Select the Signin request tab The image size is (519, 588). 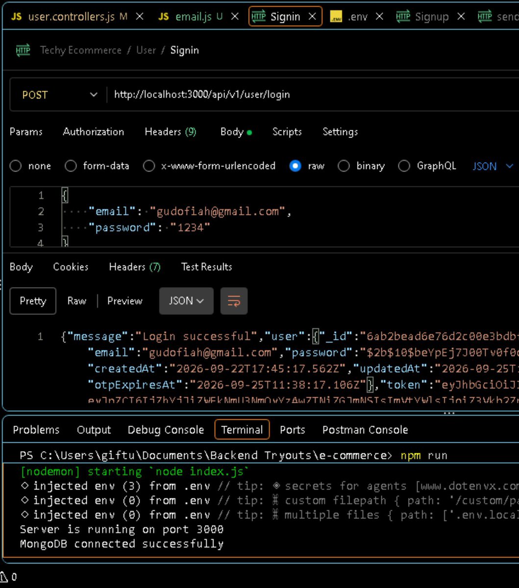(285, 17)
